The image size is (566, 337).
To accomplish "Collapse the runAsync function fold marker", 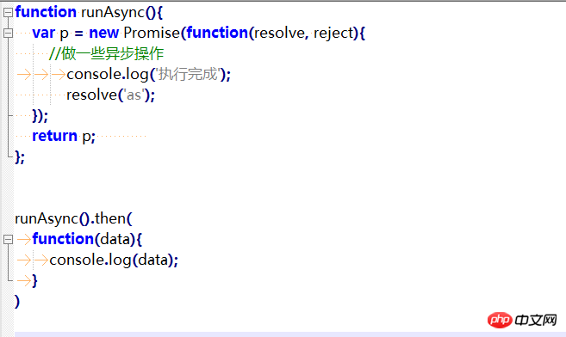I will [8, 13].
